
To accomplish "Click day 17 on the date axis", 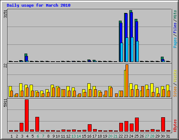I will pyautogui.click(x=94, y=136).
